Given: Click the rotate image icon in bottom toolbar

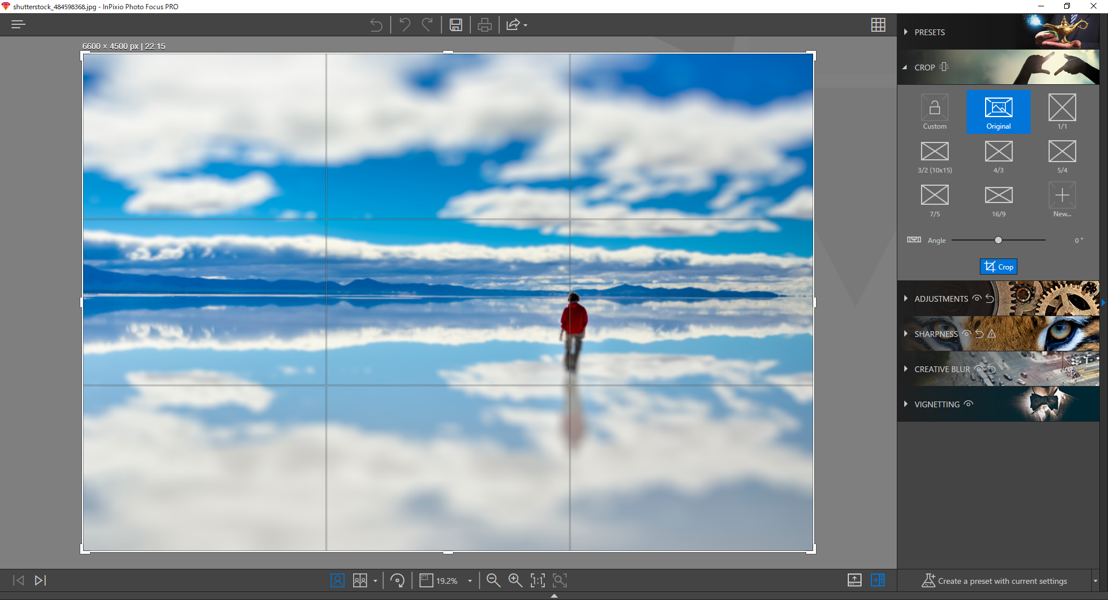Looking at the screenshot, I should pyautogui.click(x=397, y=580).
